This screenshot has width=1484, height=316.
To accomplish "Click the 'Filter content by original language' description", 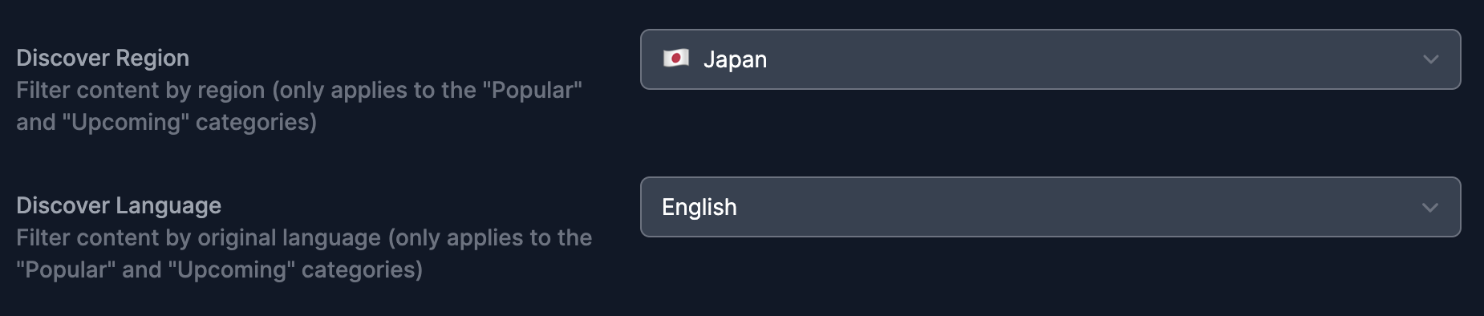I will (304, 253).
